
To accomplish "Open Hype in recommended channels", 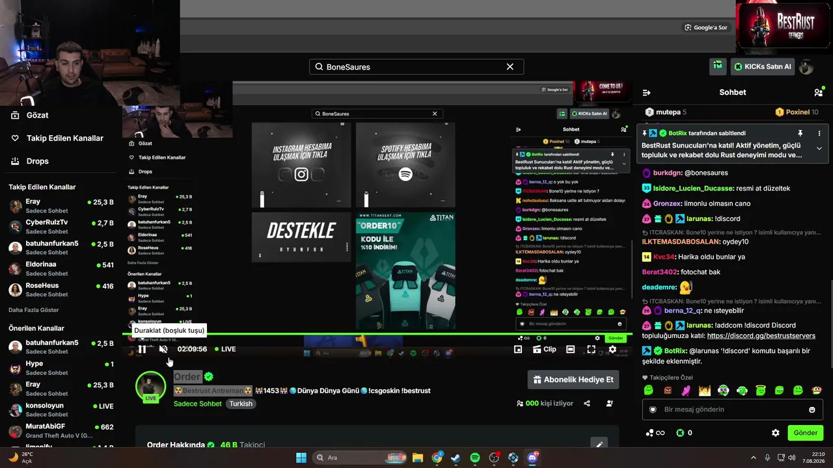I will tap(61, 368).
